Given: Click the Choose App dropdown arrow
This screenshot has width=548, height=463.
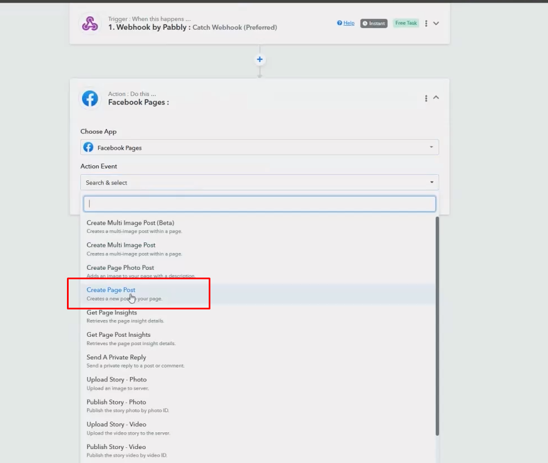Looking at the screenshot, I should pyautogui.click(x=431, y=147).
